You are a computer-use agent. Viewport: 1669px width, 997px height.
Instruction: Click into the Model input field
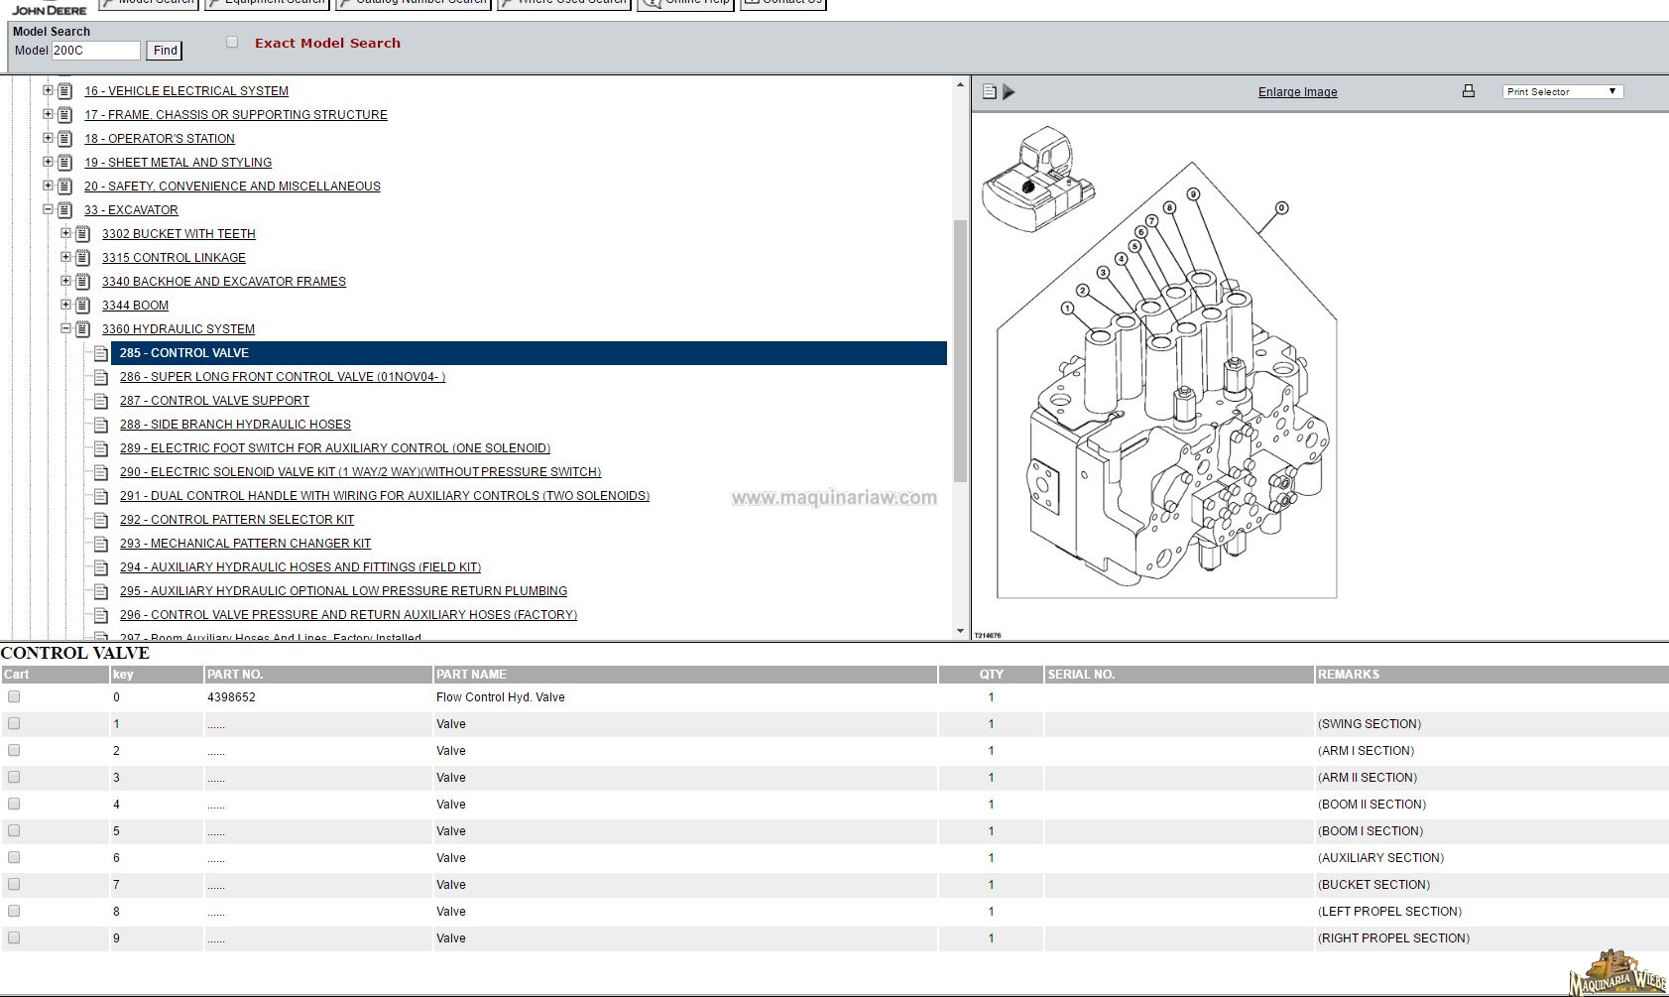(95, 51)
